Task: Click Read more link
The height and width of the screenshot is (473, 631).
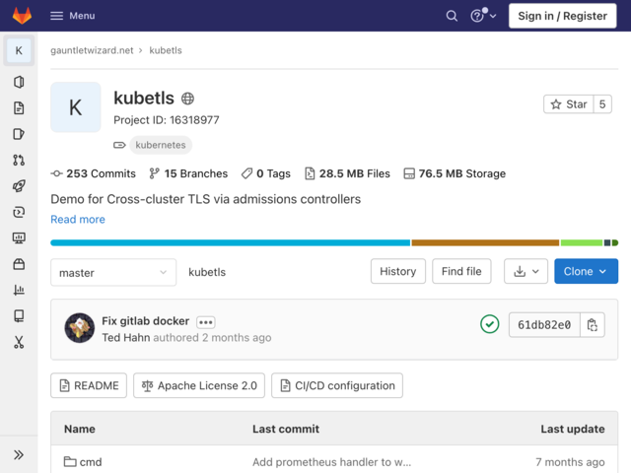Action: [78, 219]
